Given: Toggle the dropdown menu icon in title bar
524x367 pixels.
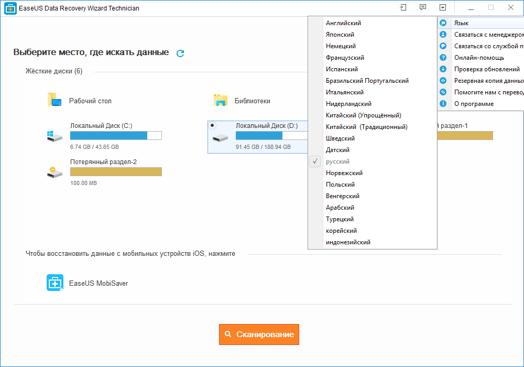Looking at the screenshot, I should pos(443,7).
